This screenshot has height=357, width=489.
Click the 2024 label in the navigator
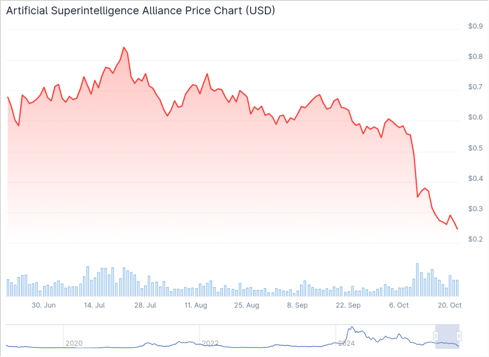click(x=346, y=343)
